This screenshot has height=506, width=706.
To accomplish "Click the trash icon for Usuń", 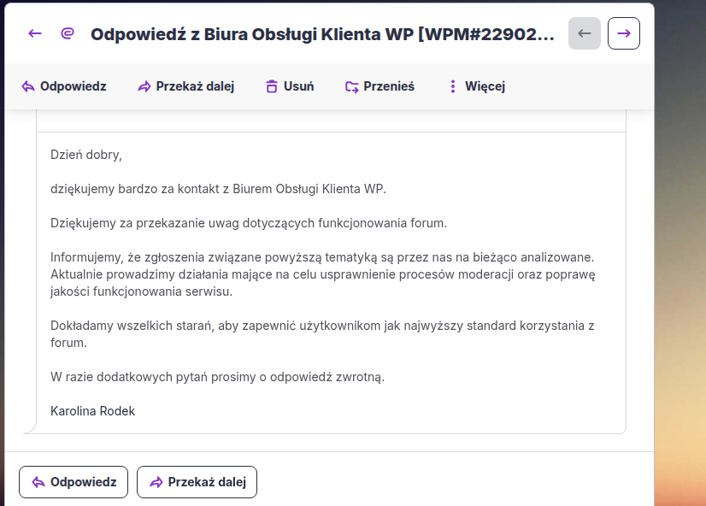I will click(x=272, y=86).
